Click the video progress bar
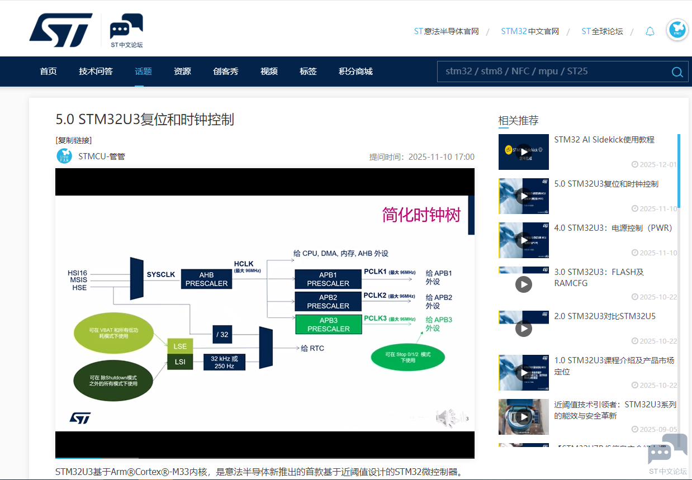692x480 pixels. (265, 458)
